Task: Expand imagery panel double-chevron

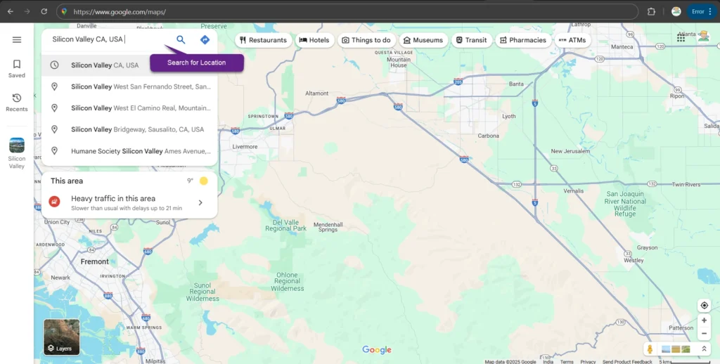Action: tap(704, 349)
